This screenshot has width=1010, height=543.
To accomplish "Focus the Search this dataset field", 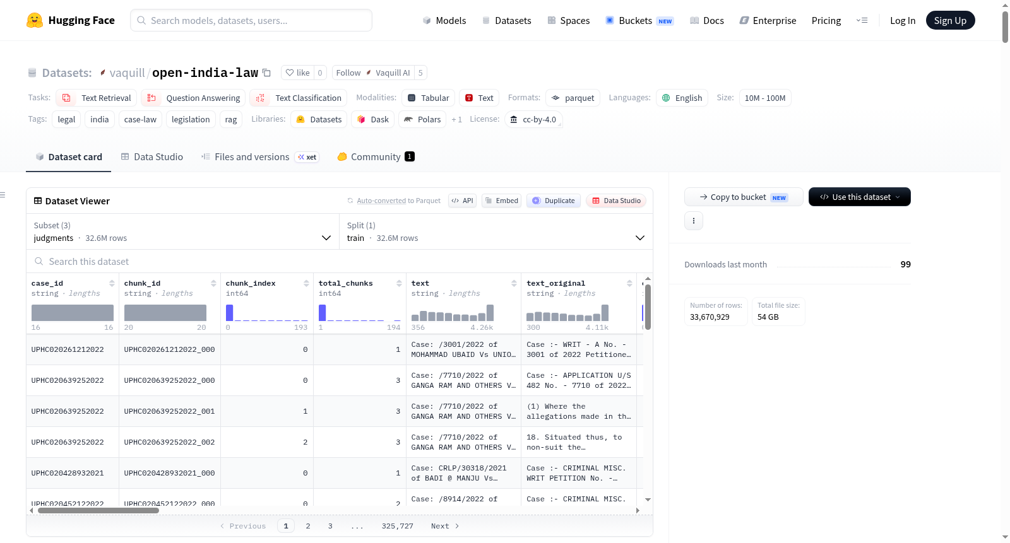I will click(340, 261).
